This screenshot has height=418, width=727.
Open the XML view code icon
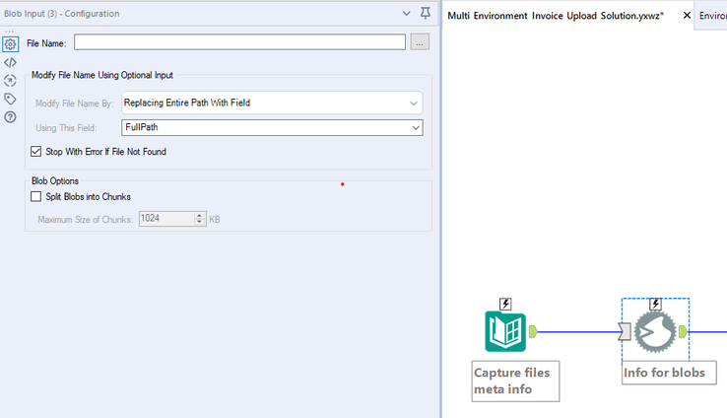tap(10, 62)
